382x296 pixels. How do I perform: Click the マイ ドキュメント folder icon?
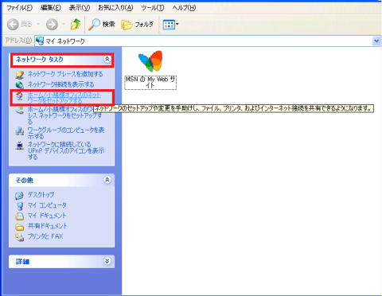(x=19, y=216)
